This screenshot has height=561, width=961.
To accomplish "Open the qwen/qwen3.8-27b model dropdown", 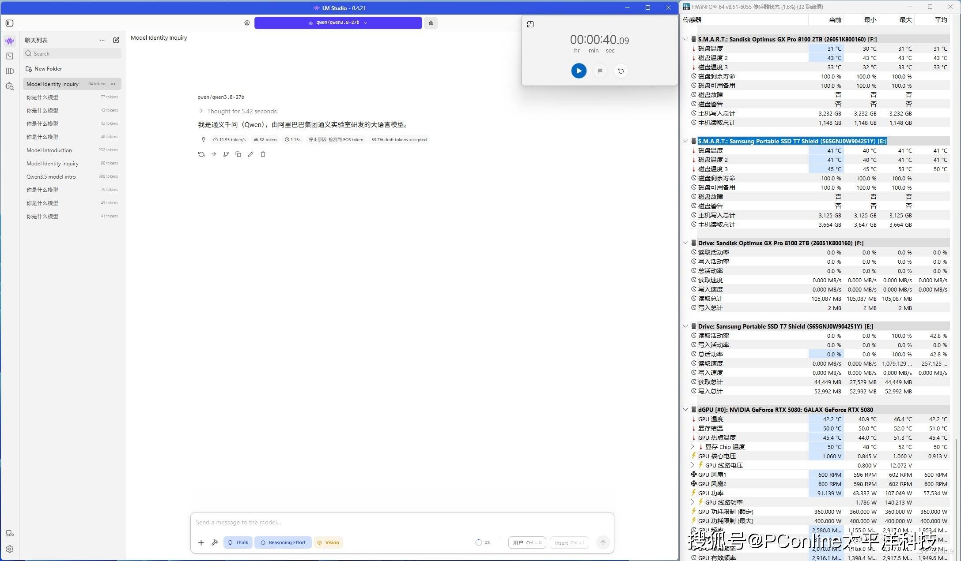I will click(338, 23).
